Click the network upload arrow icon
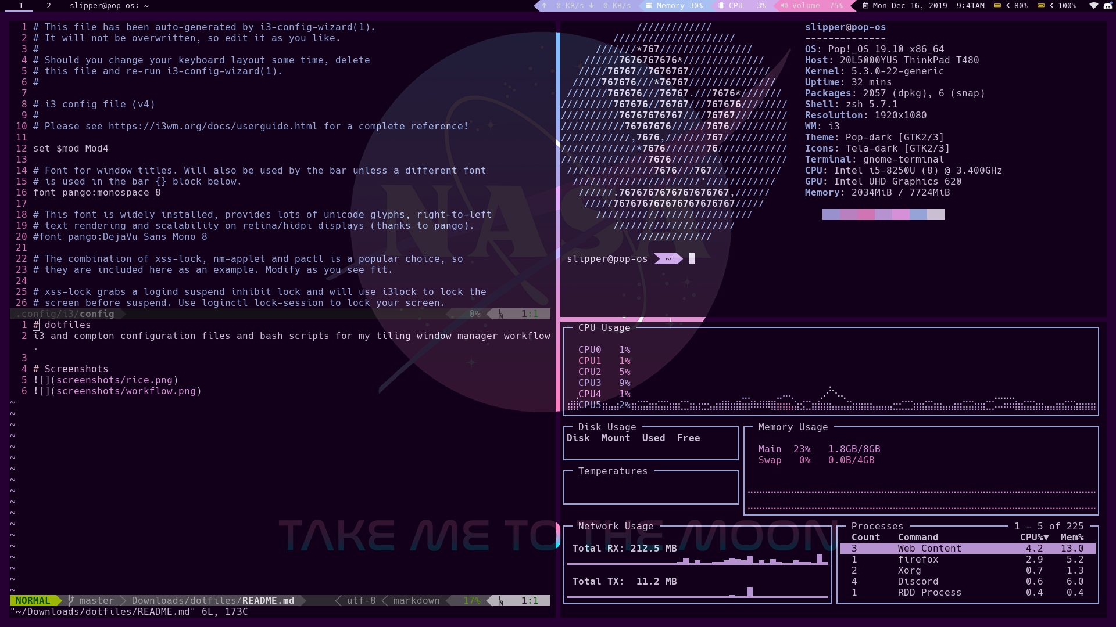This screenshot has width=1116, height=627. [x=544, y=6]
